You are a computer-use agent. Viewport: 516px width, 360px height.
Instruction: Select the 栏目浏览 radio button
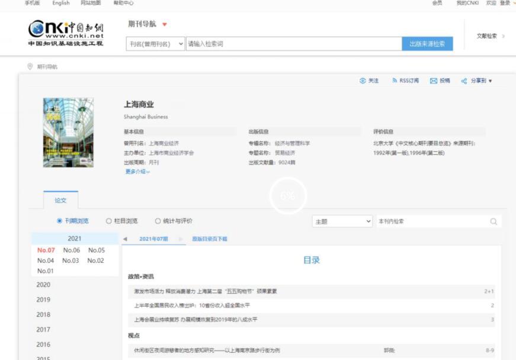108,221
